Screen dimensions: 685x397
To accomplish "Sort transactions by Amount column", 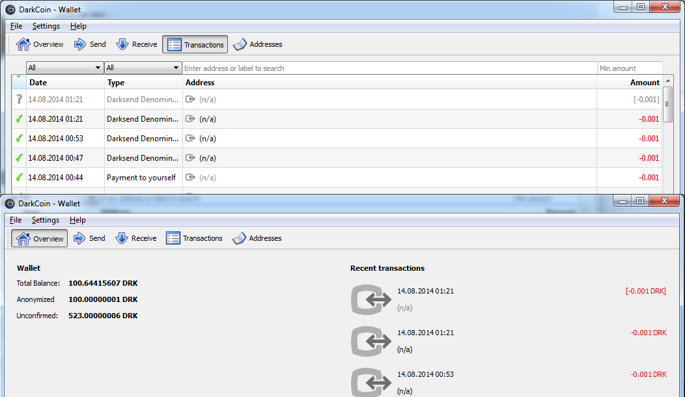I will 630,83.
